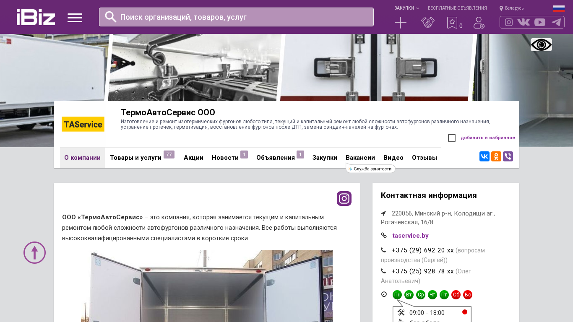Click the Контактная информация heading

click(429, 195)
